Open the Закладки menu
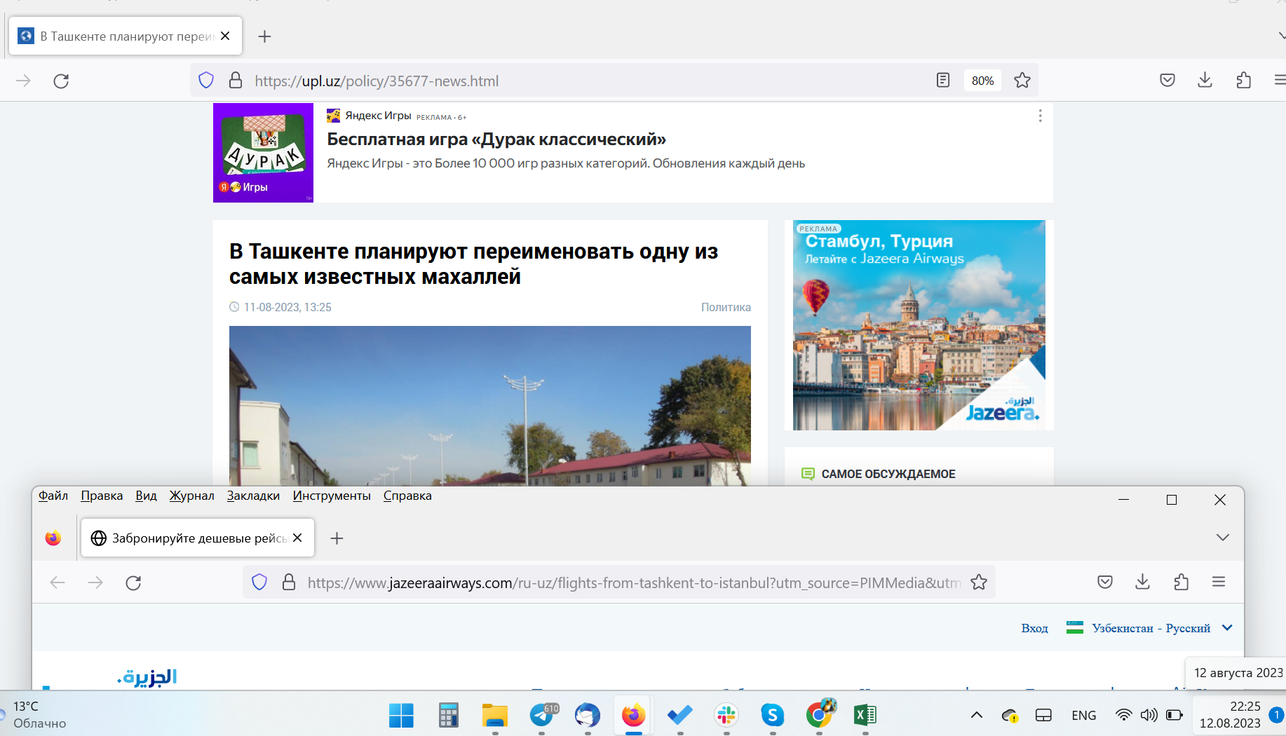Viewport: 1286px width, 736px height. click(x=253, y=496)
